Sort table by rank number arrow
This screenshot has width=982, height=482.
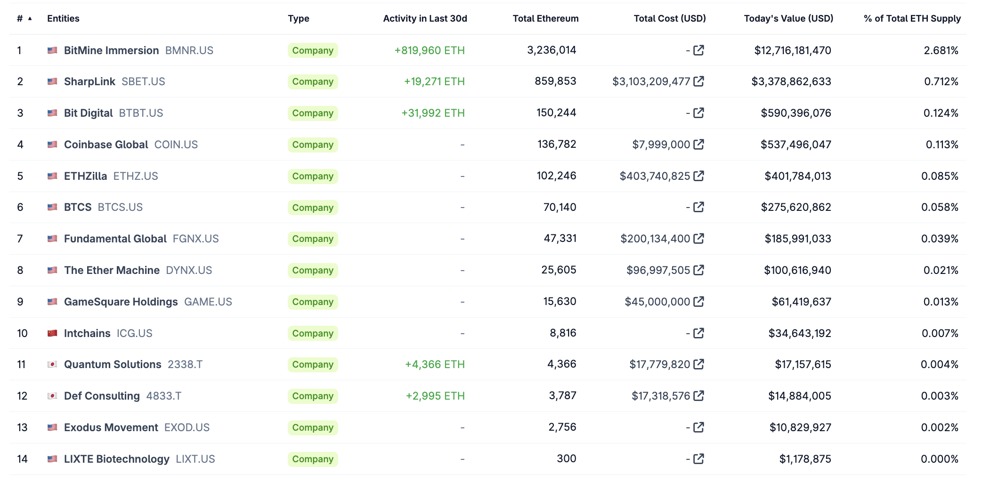[30, 19]
